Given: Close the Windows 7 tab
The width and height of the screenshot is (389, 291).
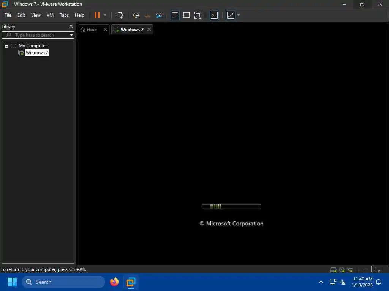Looking at the screenshot, I should [x=149, y=29].
